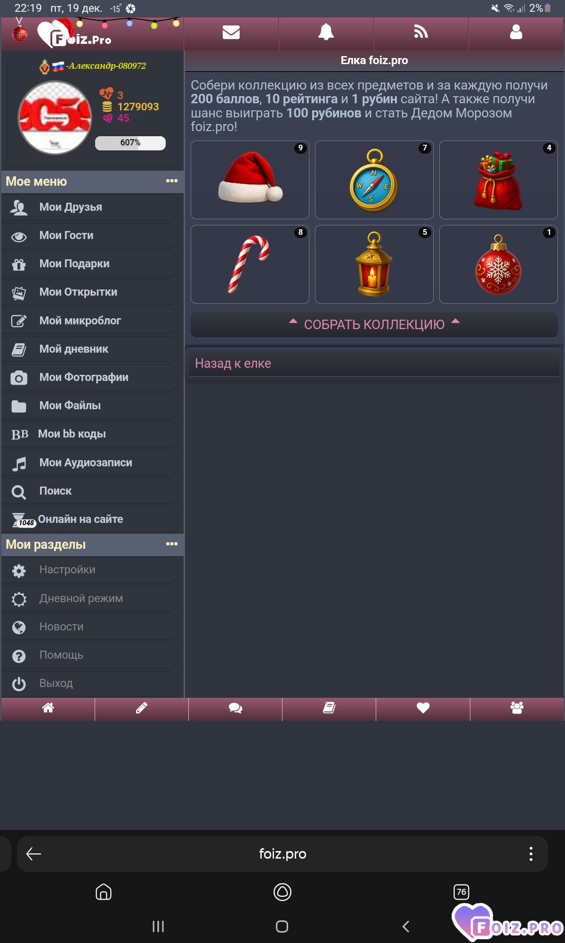Tap the heart icon in bottom bar
Viewport: 565px width, 943px height.
423,708
